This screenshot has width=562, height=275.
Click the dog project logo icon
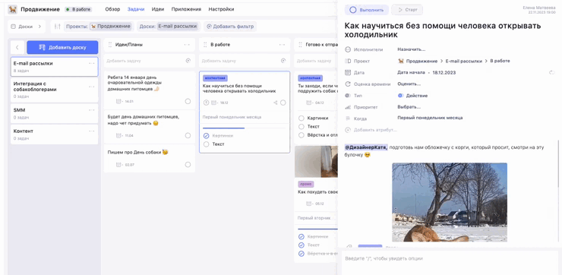tap(13, 9)
